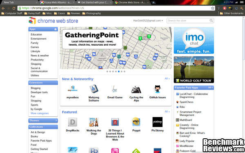This screenshot has width=245, height=153.
Task: Select the Education category
Action: (36, 35)
